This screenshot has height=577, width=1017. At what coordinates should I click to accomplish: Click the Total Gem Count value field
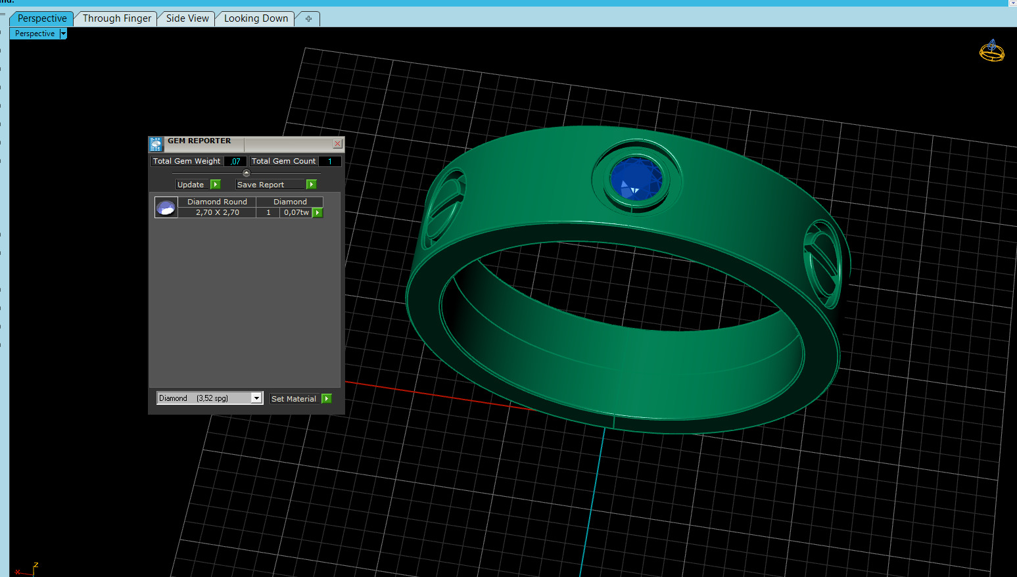click(330, 161)
